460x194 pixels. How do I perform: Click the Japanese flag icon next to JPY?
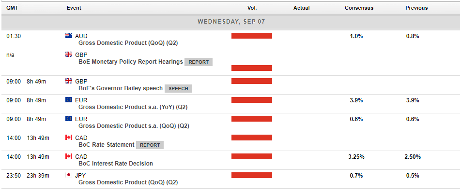[x=68, y=175]
